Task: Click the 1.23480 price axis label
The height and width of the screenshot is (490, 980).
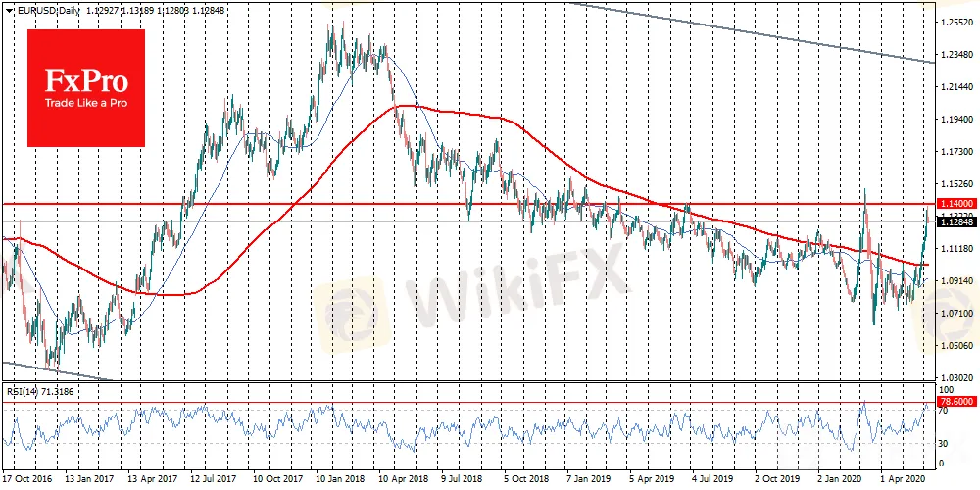Action: (x=955, y=54)
